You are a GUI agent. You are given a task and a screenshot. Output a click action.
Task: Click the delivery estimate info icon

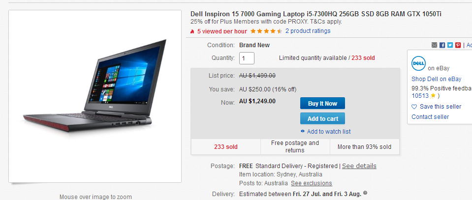point(365,193)
